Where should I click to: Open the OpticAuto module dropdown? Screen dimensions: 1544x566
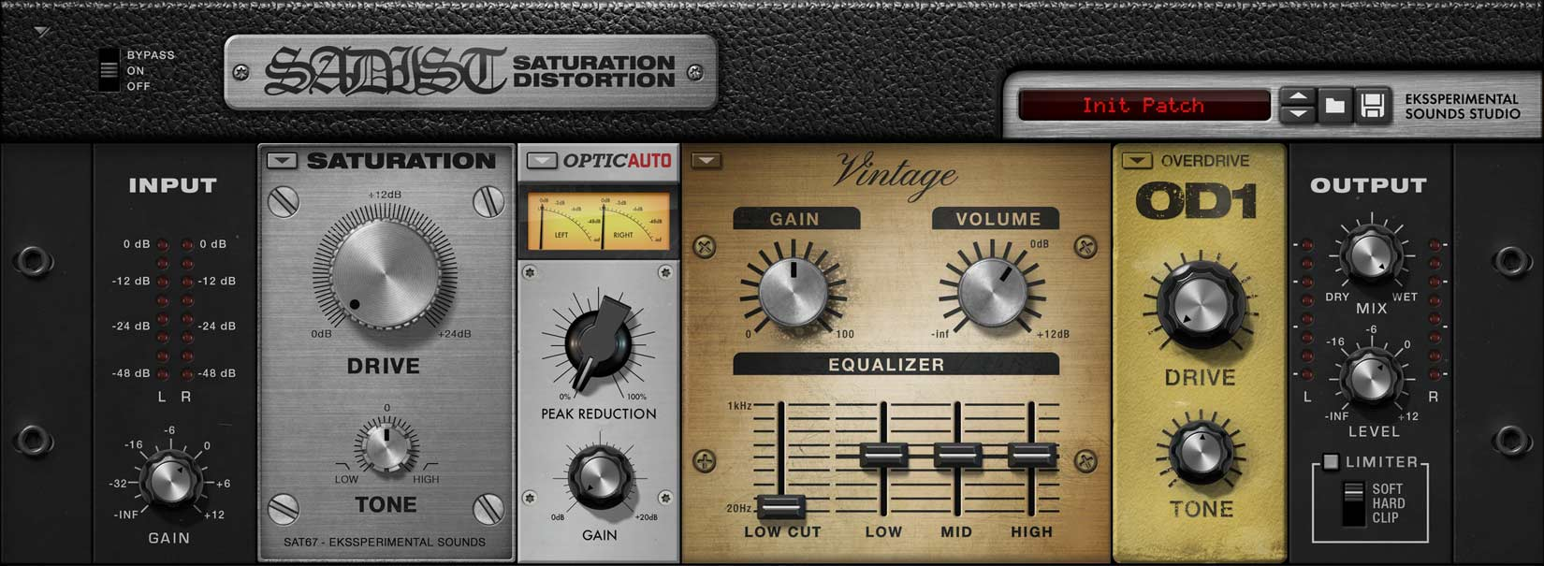(x=541, y=161)
